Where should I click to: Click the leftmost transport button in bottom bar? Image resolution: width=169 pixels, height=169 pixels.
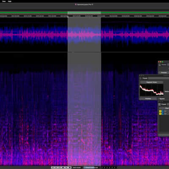(52, 167)
